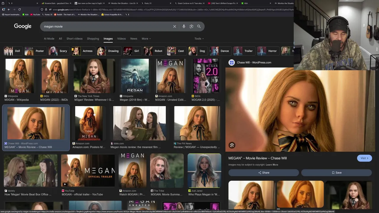Open the Import bookmarks item
Viewport: 379px width, 213px height.
[11, 14]
